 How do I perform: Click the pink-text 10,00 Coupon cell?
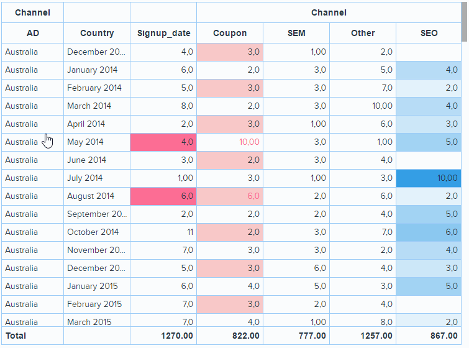(x=230, y=142)
